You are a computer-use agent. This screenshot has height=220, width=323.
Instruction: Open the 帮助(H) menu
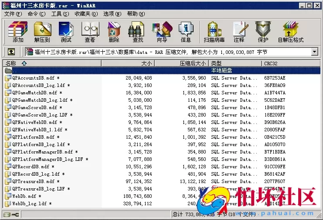click(136, 14)
